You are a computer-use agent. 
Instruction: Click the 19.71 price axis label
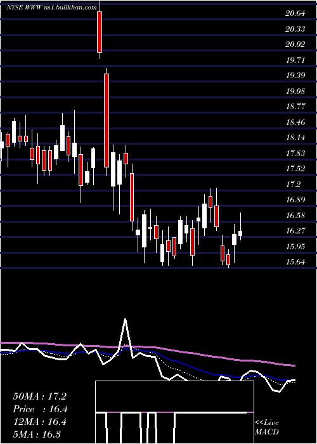coord(295,60)
